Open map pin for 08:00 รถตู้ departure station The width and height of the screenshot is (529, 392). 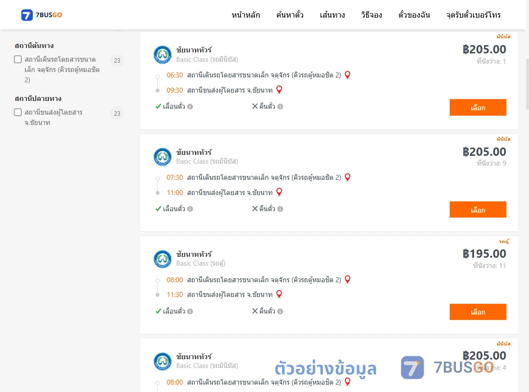click(347, 280)
